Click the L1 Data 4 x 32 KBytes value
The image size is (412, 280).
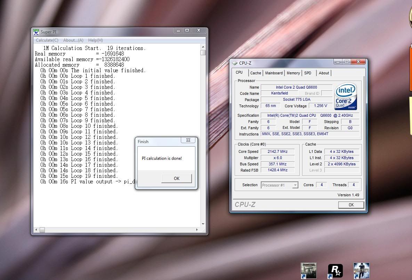point(341,151)
